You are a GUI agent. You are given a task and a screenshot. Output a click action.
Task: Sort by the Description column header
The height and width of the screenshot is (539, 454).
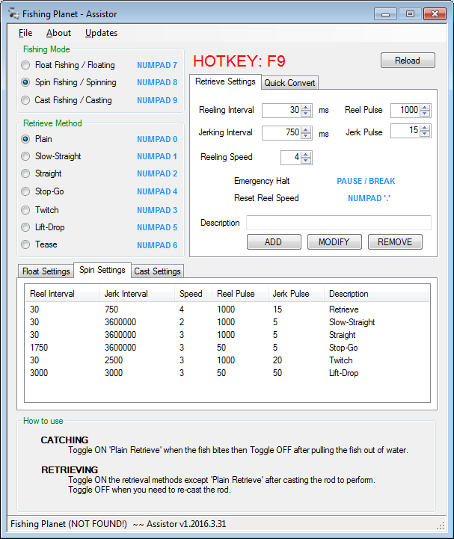pos(377,294)
